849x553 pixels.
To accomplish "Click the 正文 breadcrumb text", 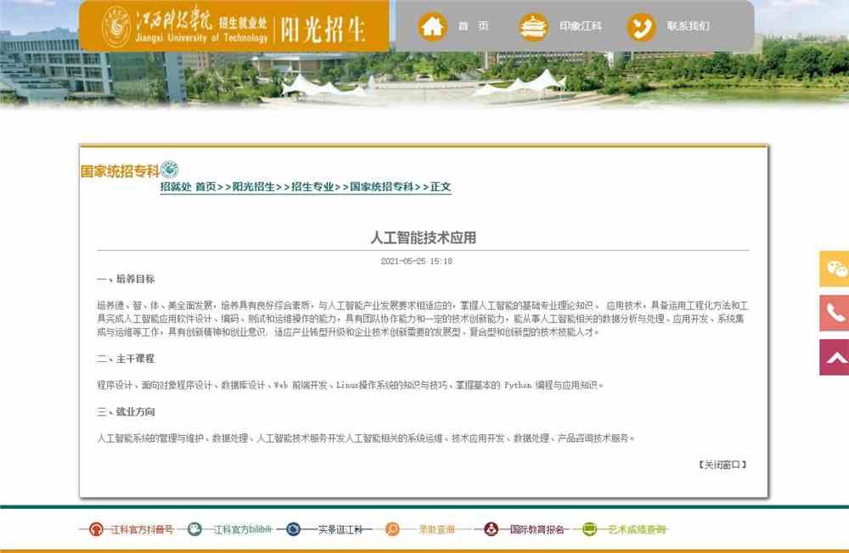I will point(440,187).
